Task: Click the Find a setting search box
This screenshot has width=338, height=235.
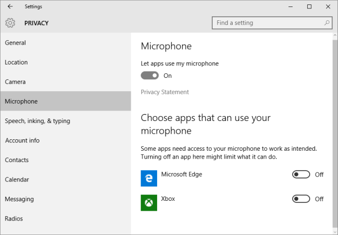Action: [267, 23]
